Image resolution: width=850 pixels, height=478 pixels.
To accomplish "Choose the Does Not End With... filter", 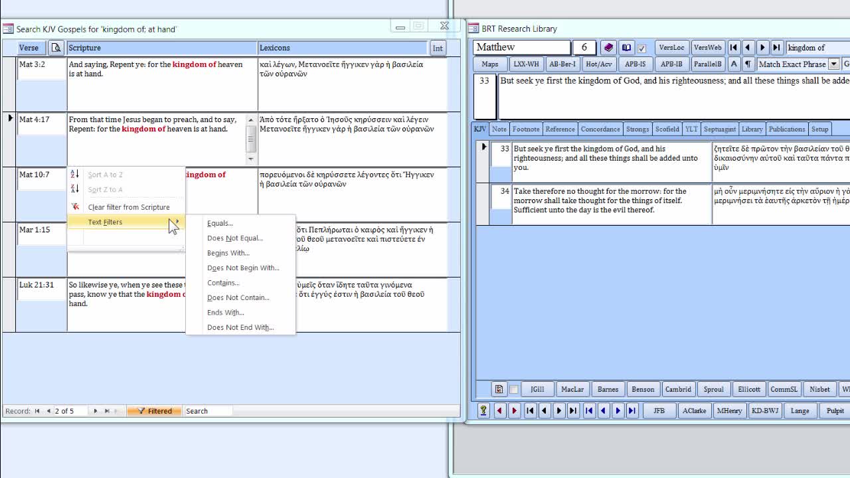I will pos(240,327).
